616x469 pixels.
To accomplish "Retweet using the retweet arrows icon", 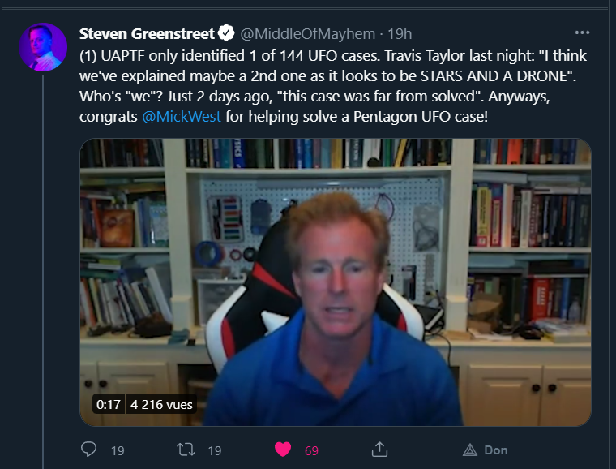I will pos(186,450).
